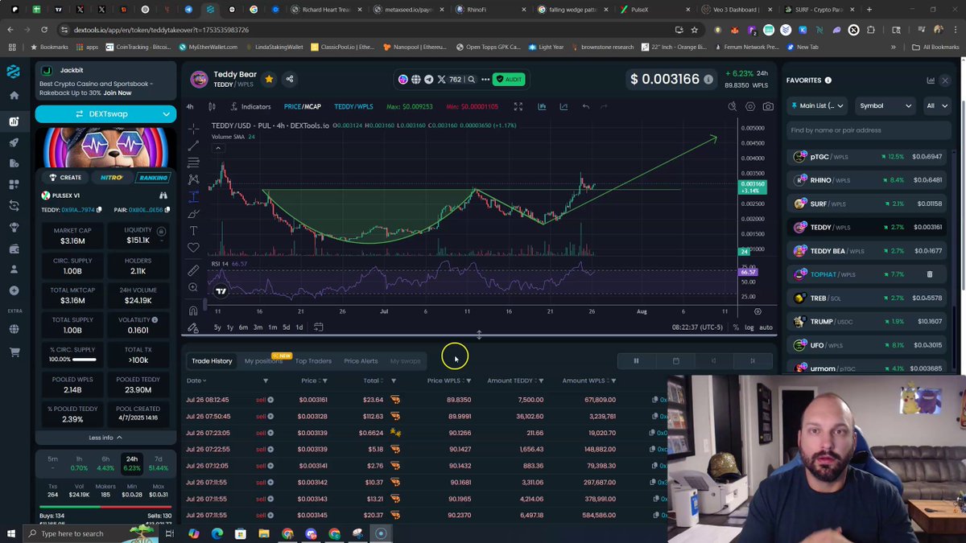Open Windows Start menu
The image size is (966, 543).
pyautogui.click(x=11, y=533)
